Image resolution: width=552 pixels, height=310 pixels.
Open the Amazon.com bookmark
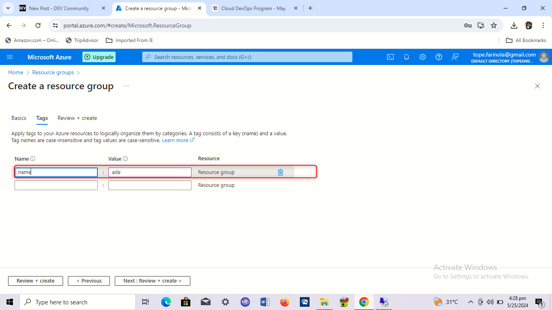[x=32, y=40]
